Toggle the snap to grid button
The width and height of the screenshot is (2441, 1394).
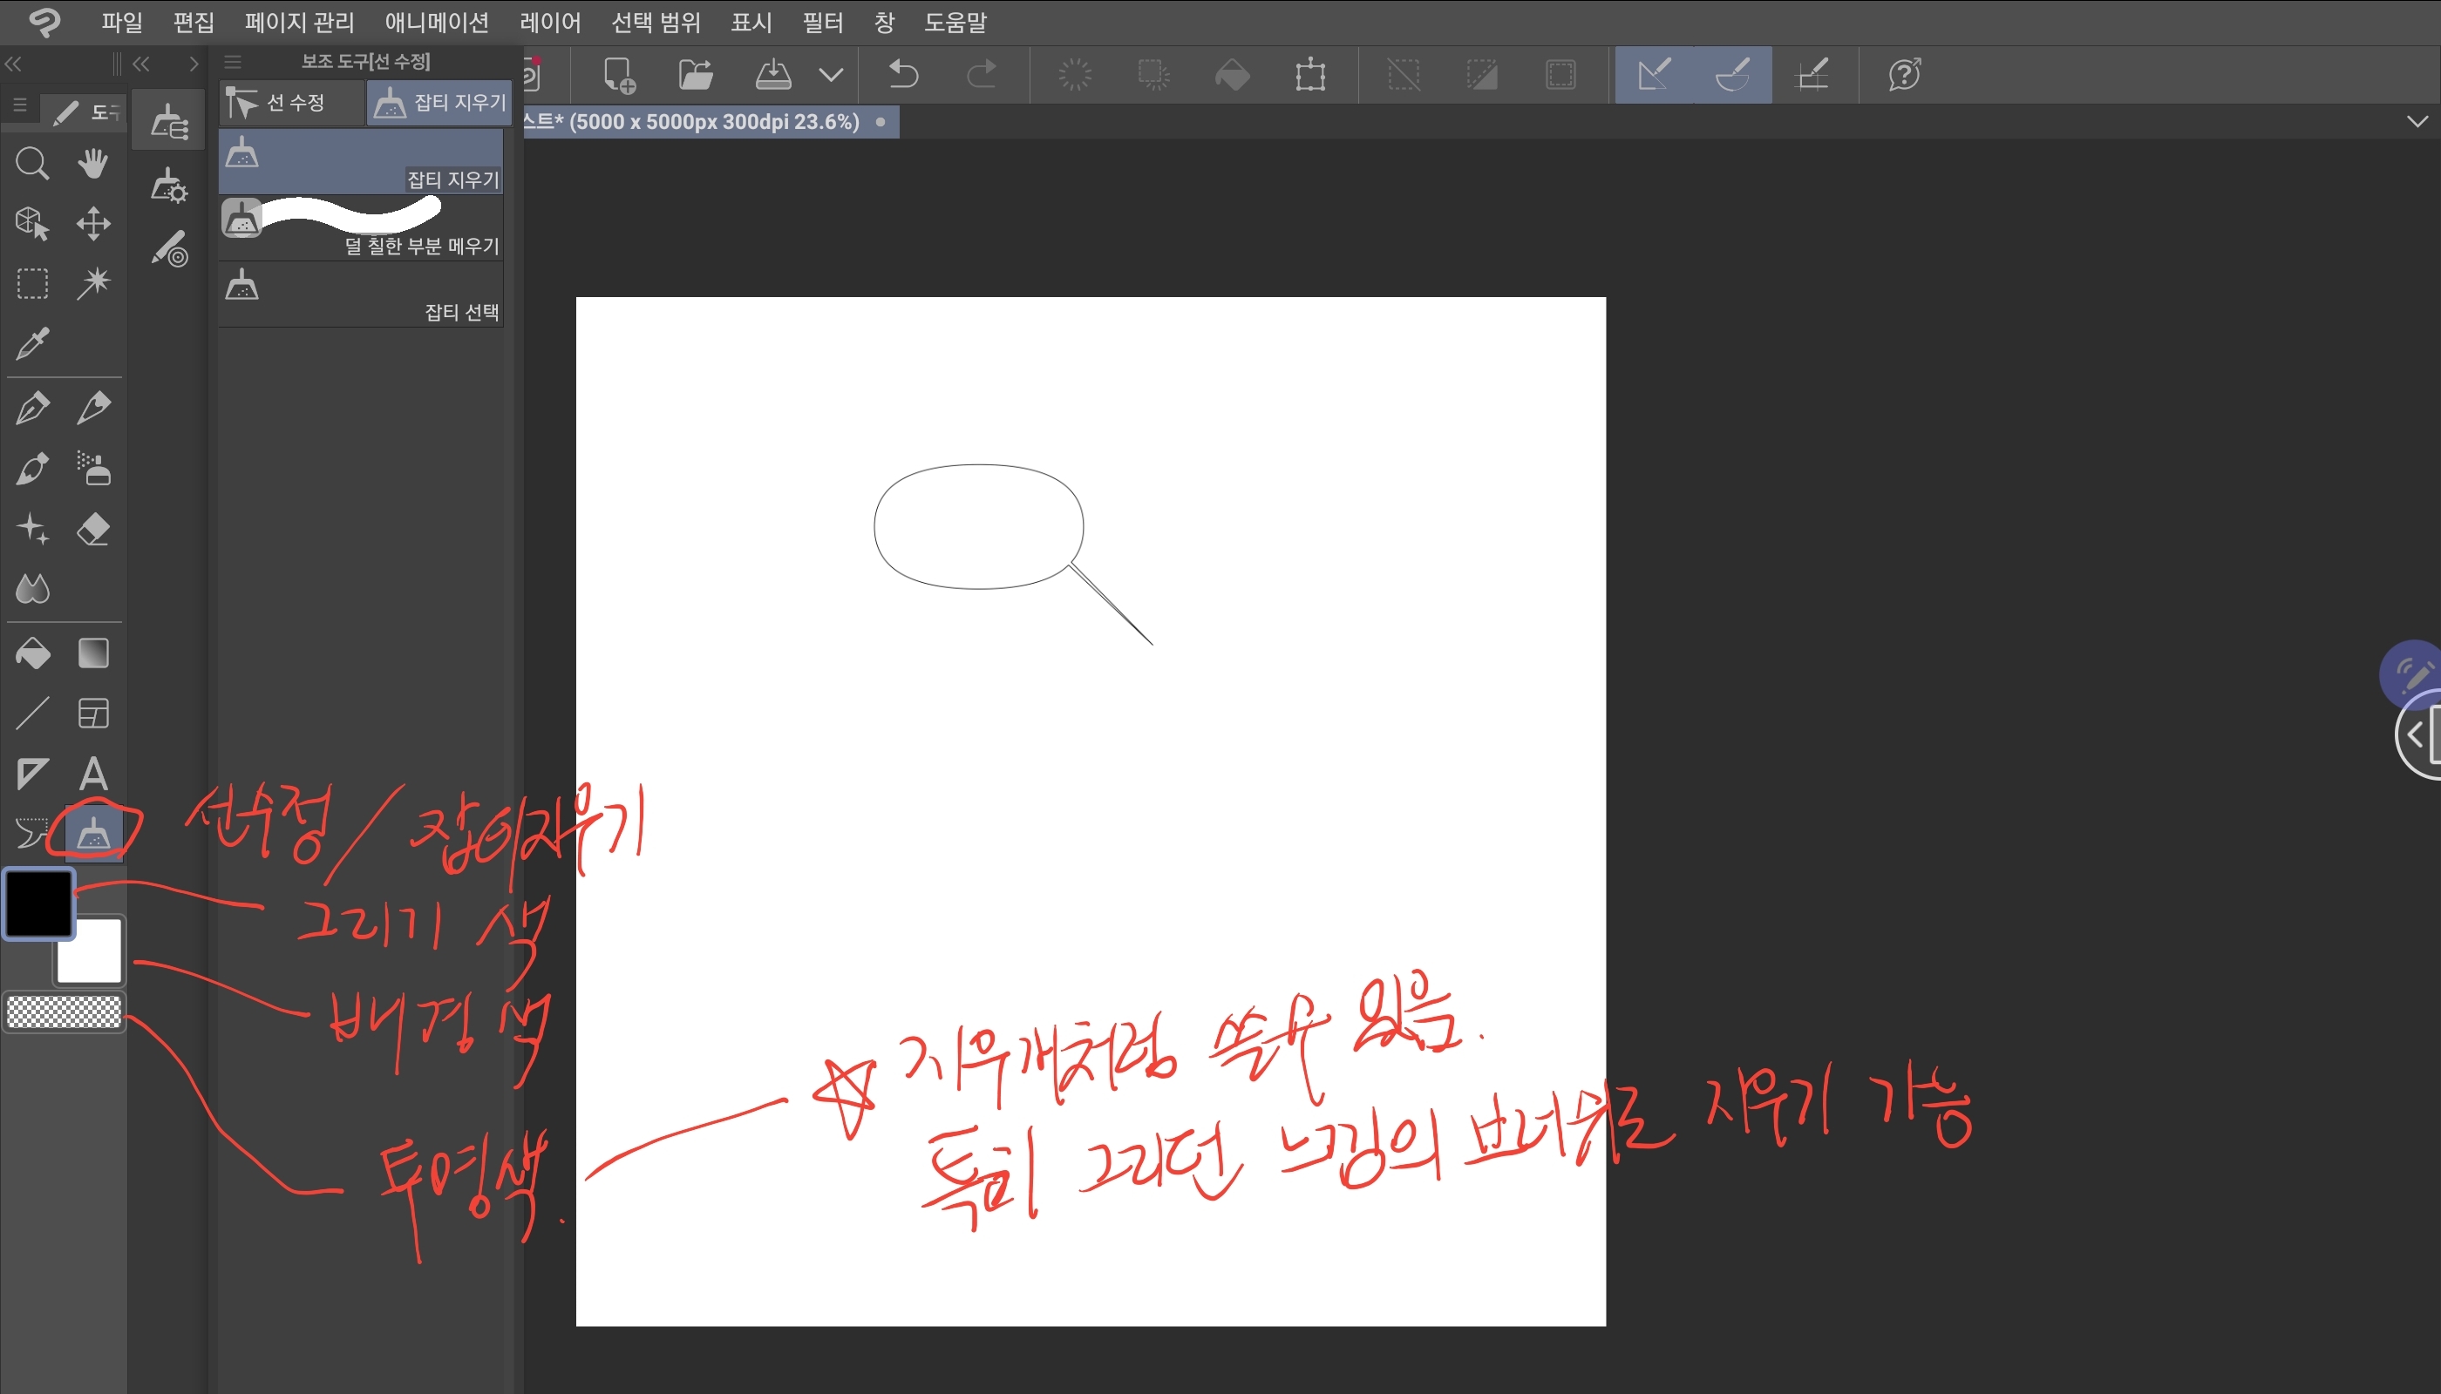pyautogui.click(x=1812, y=75)
